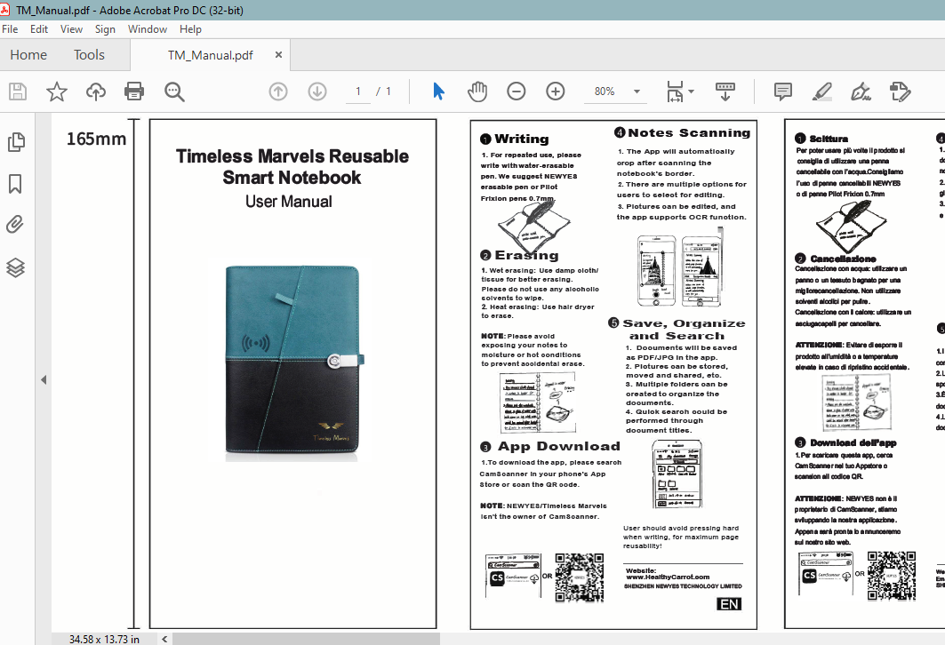
Task: Select the highlighter pen tool
Action: (x=822, y=92)
